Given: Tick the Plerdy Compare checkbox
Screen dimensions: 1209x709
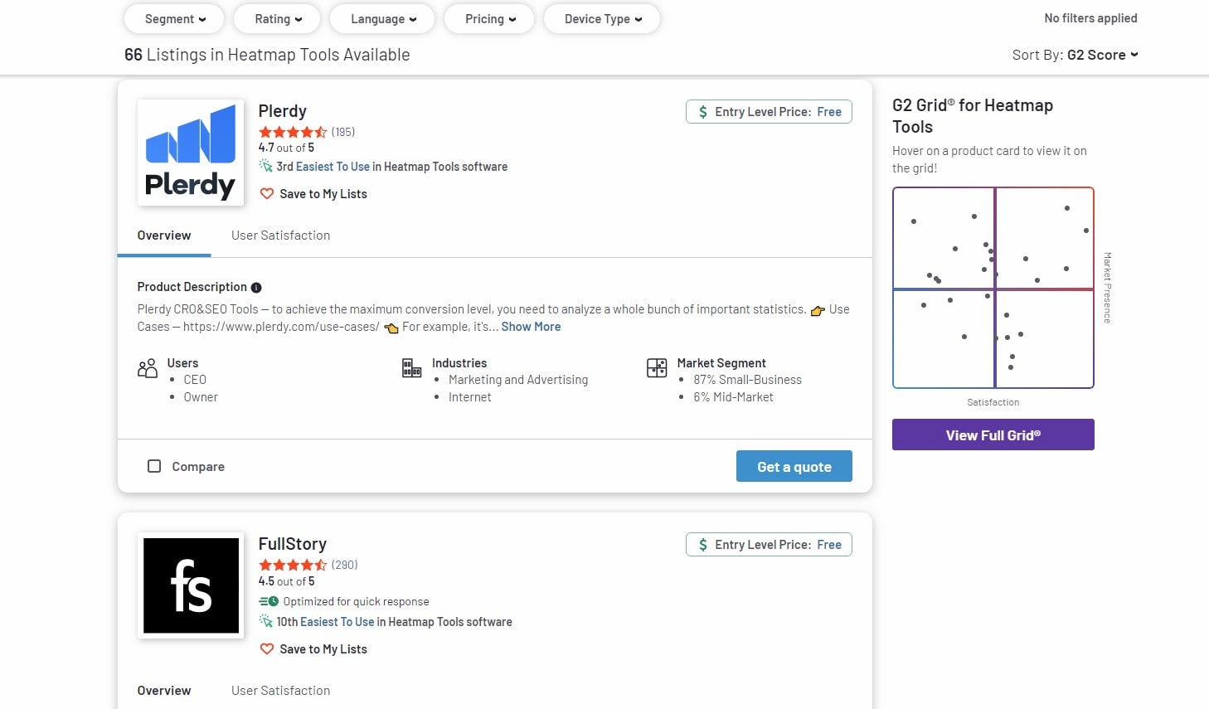Looking at the screenshot, I should point(154,466).
